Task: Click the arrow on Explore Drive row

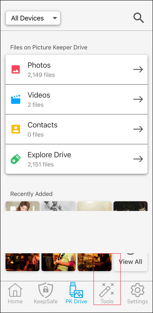Action: pyautogui.click(x=138, y=159)
